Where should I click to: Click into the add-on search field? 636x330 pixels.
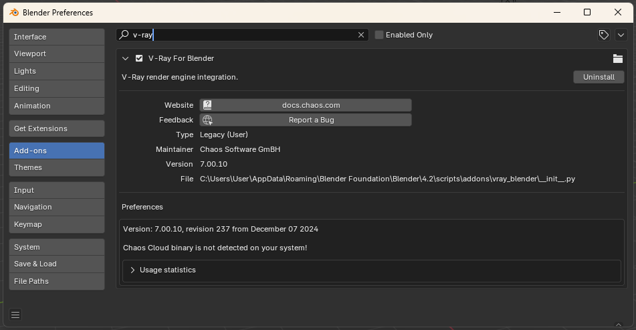click(243, 35)
